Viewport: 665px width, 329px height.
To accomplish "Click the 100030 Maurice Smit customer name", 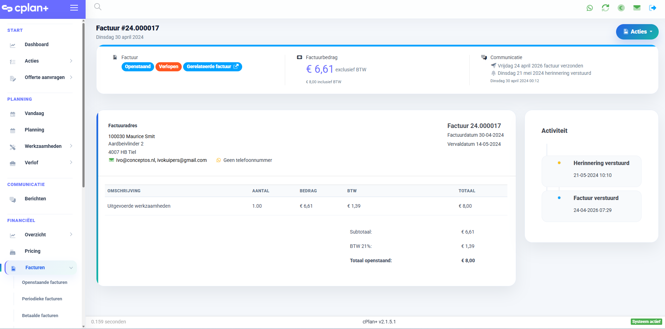I will click(x=131, y=136).
